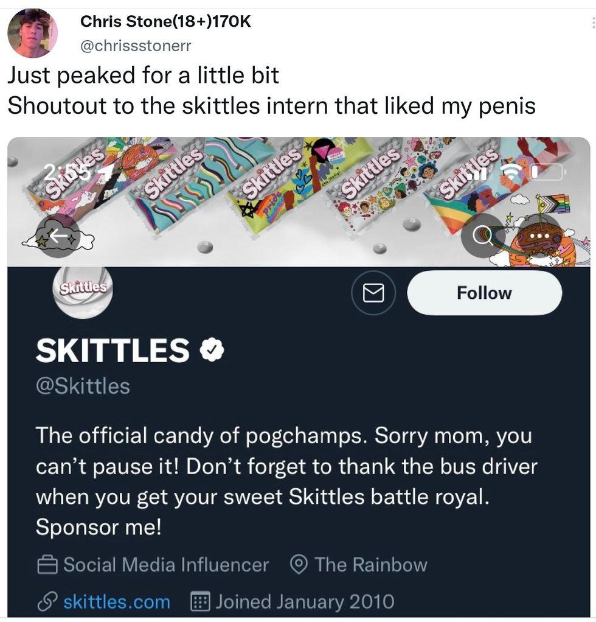Open the three-dot menu on the profile banner

point(539,235)
